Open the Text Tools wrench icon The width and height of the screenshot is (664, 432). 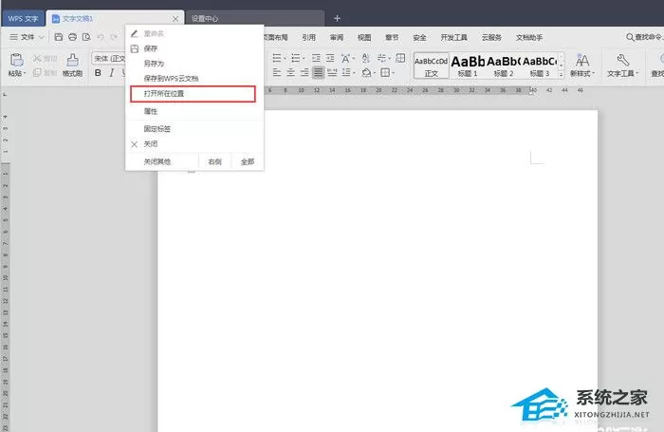click(x=622, y=60)
